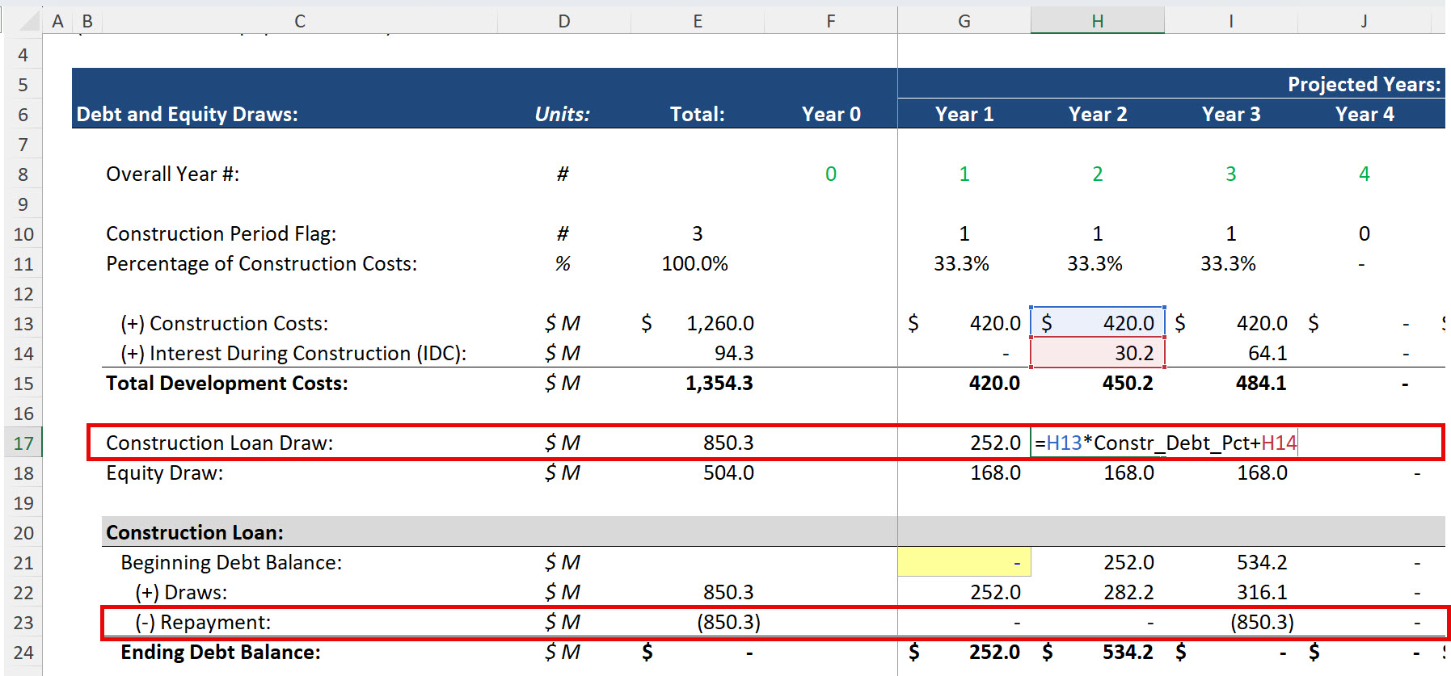Click the "Construction Loan:" section heading
This screenshot has width=1451, height=676.
click(x=194, y=532)
